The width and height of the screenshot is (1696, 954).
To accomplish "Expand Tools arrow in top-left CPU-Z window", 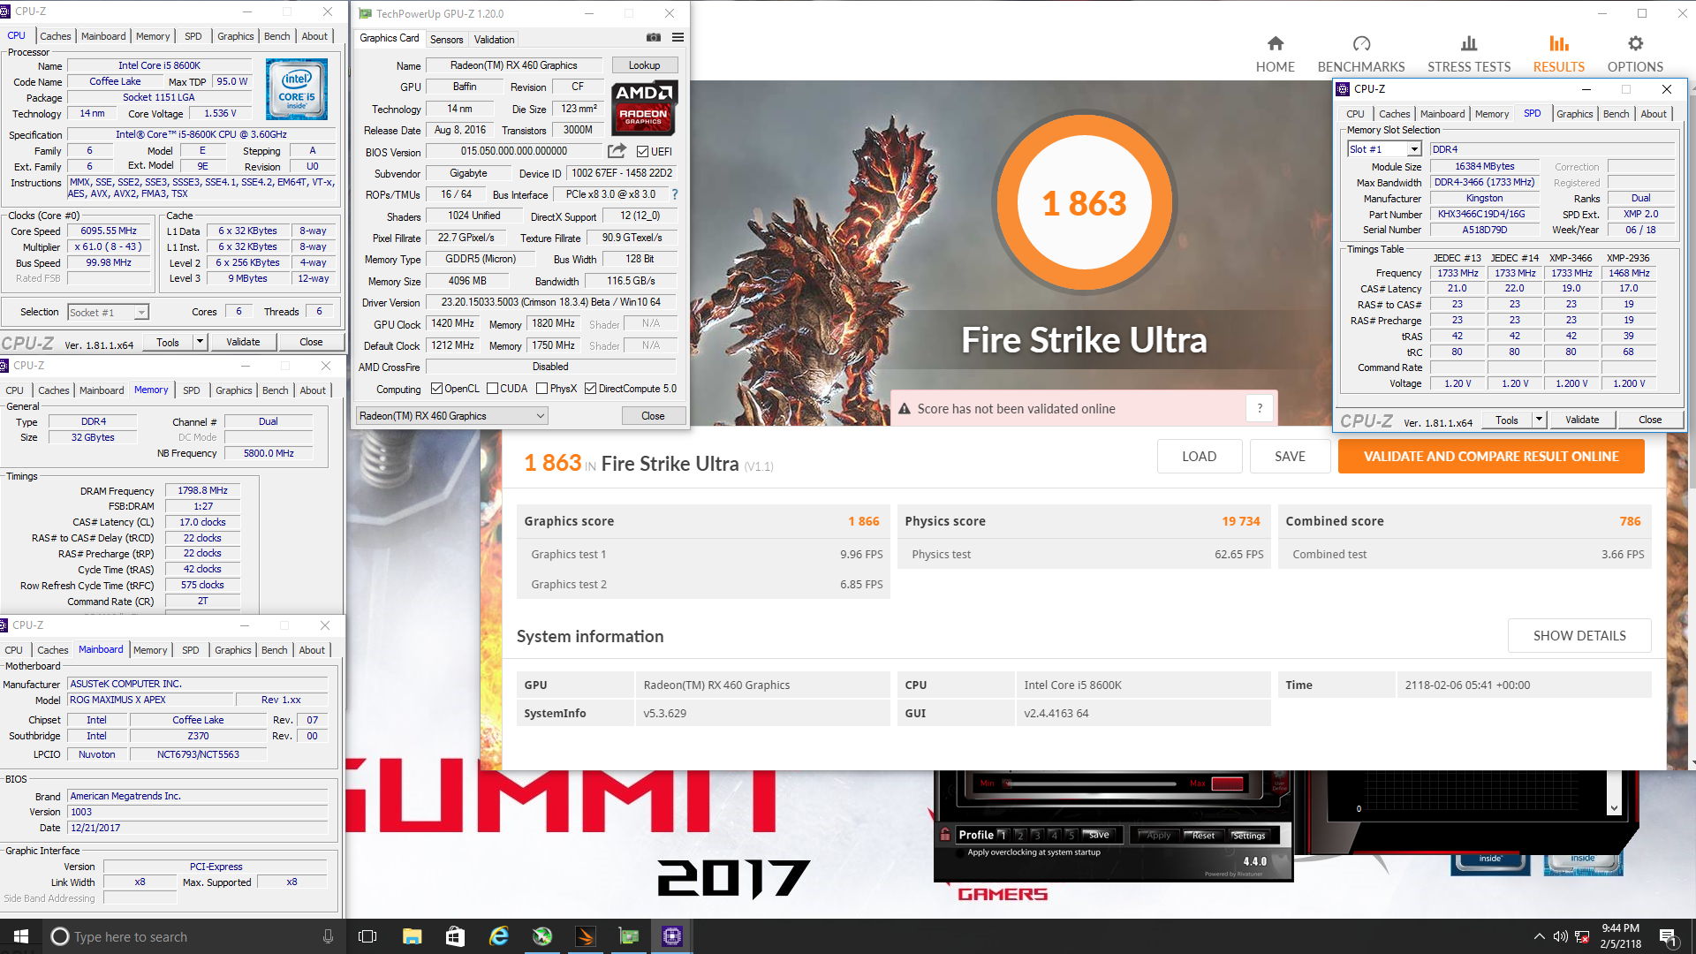I will click(x=201, y=342).
